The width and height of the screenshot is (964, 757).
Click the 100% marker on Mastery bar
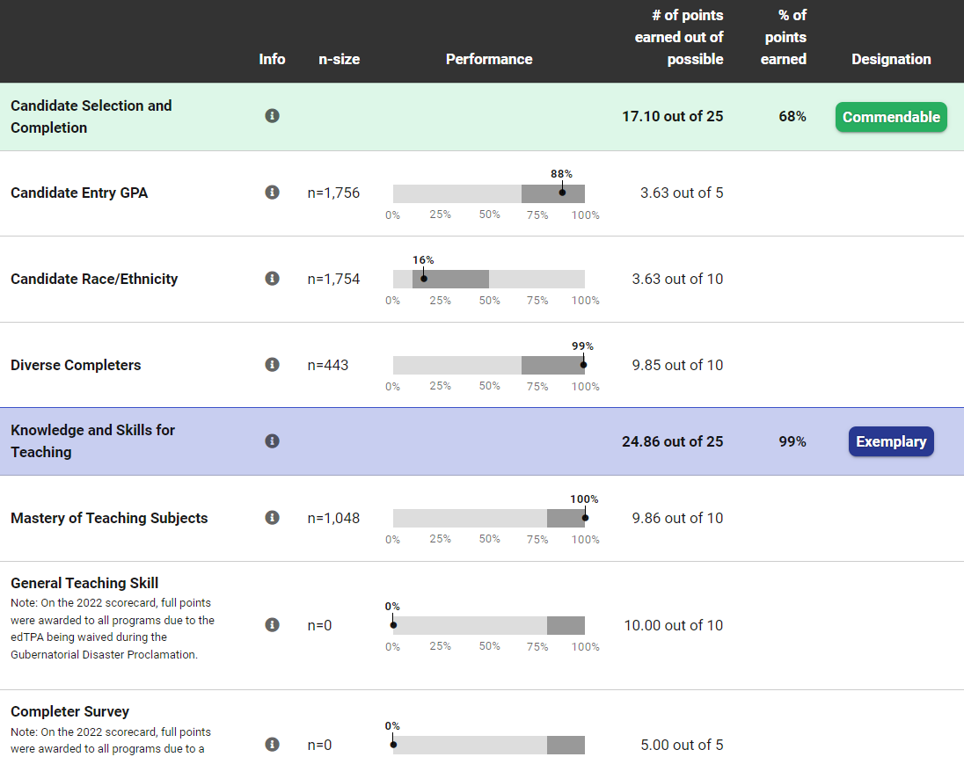(x=585, y=518)
